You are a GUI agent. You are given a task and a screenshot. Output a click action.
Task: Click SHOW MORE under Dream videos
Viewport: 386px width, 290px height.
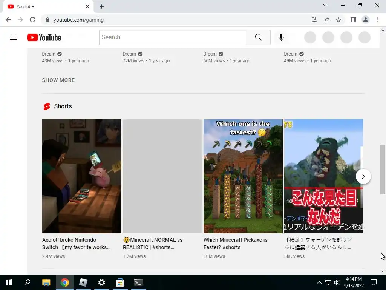coord(58,80)
